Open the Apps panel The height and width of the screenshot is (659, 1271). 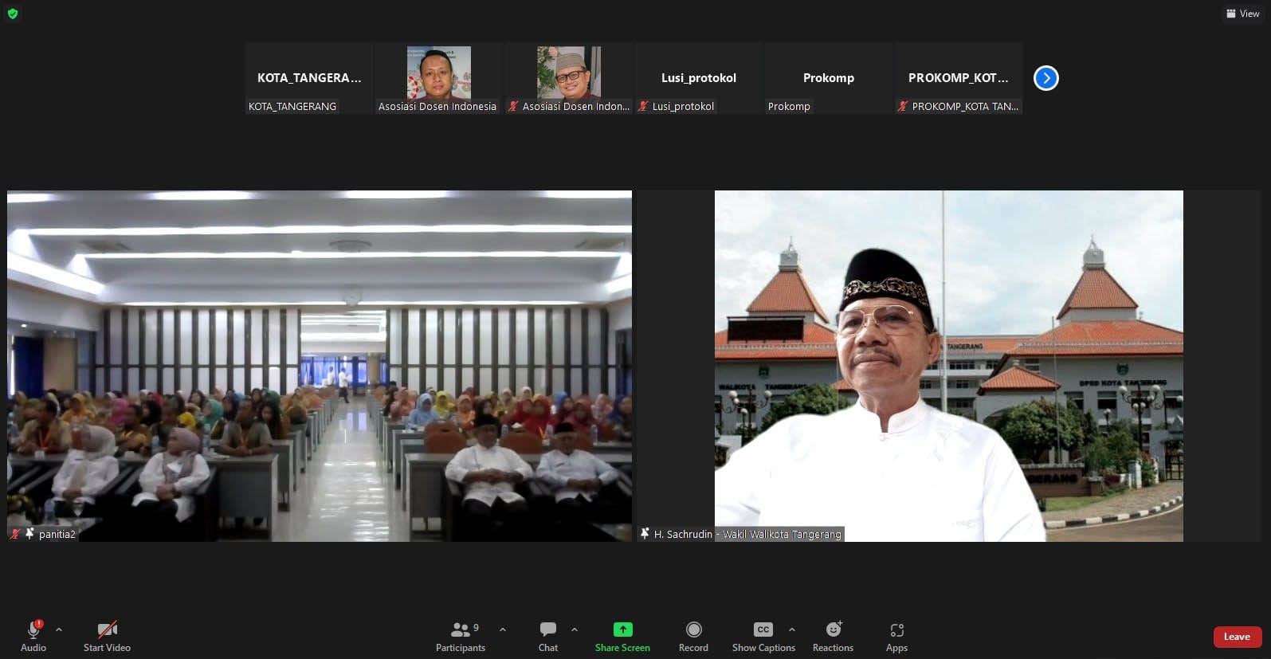pyautogui.click(x=896, y=636)
